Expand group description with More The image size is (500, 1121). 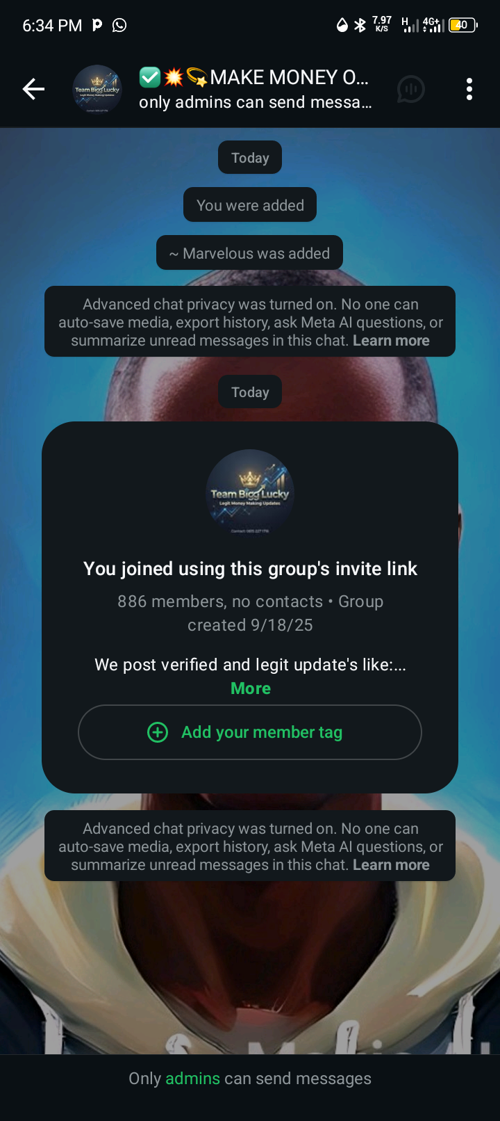tap(251, 688)
